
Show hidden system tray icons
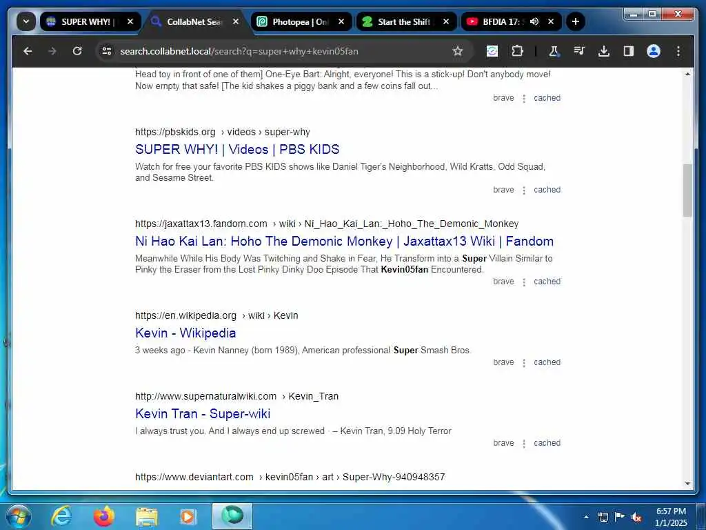point(586,517)
